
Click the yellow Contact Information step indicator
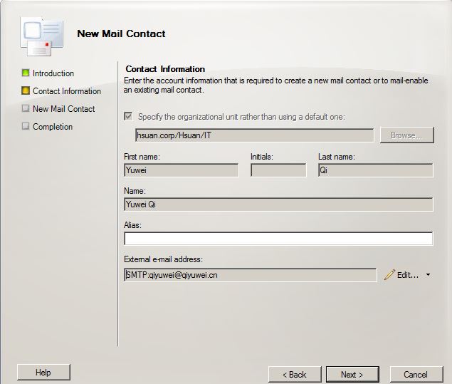(26, 90)
